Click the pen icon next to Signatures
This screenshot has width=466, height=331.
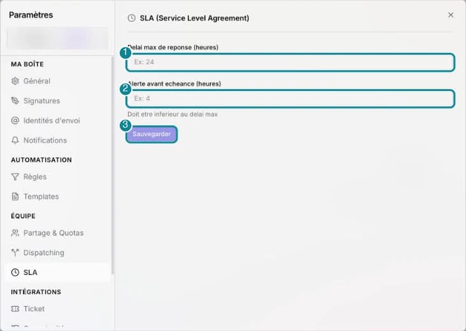pos(15,101)
